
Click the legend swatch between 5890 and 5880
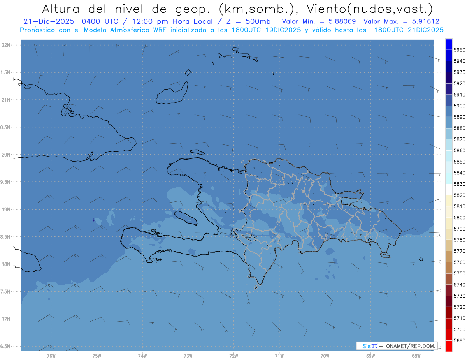click(449, 122)
